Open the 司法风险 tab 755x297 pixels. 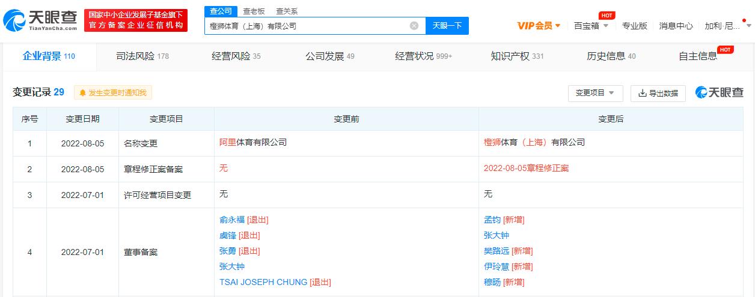pyautogui.click(x=142, y=56)
